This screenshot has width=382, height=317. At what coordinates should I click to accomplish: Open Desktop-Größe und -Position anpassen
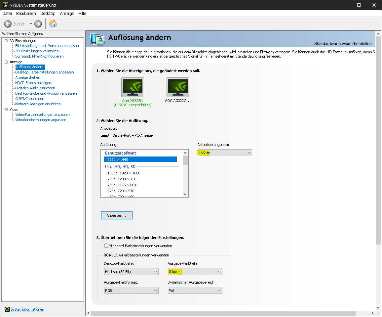coord(46,93)
